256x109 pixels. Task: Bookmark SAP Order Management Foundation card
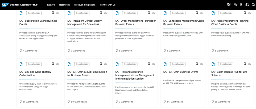tap(149, 13)
